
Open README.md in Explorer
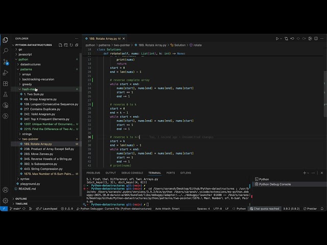click(47, 189)
